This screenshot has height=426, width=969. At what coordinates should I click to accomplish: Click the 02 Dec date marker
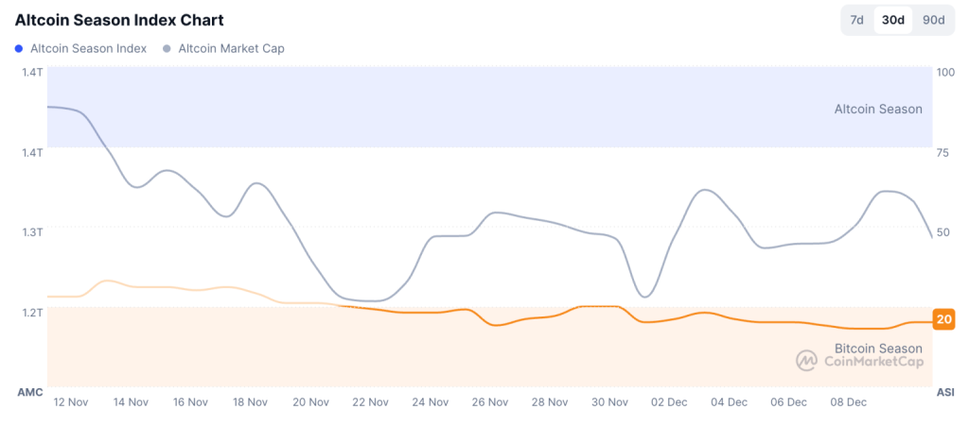click(x=669, y=402)
